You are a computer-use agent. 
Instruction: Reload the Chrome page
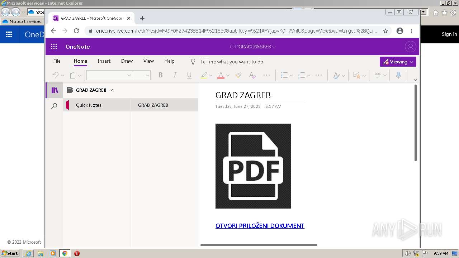pyautogui.click(x=76, y=31)
